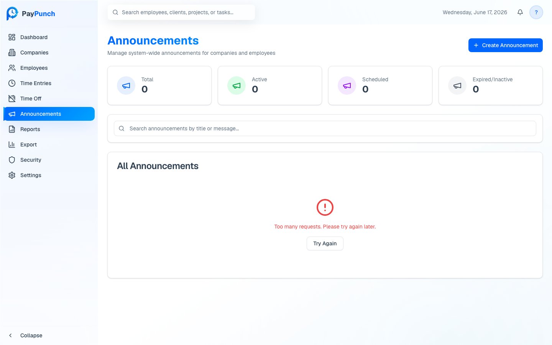Click the purple Scheduled megaphone icon

[347, 85]
